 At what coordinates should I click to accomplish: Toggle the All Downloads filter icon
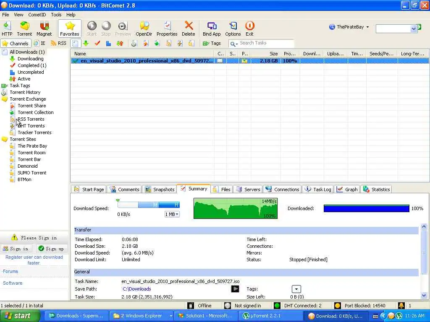pos(76,43)
